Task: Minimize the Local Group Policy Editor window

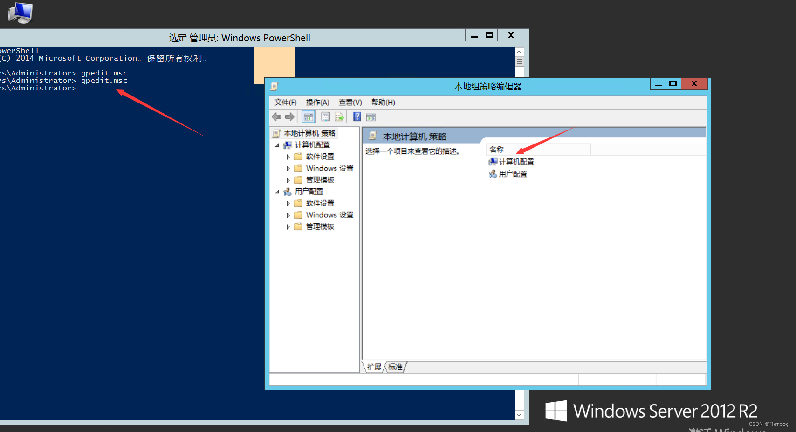Action: [659, 84]
